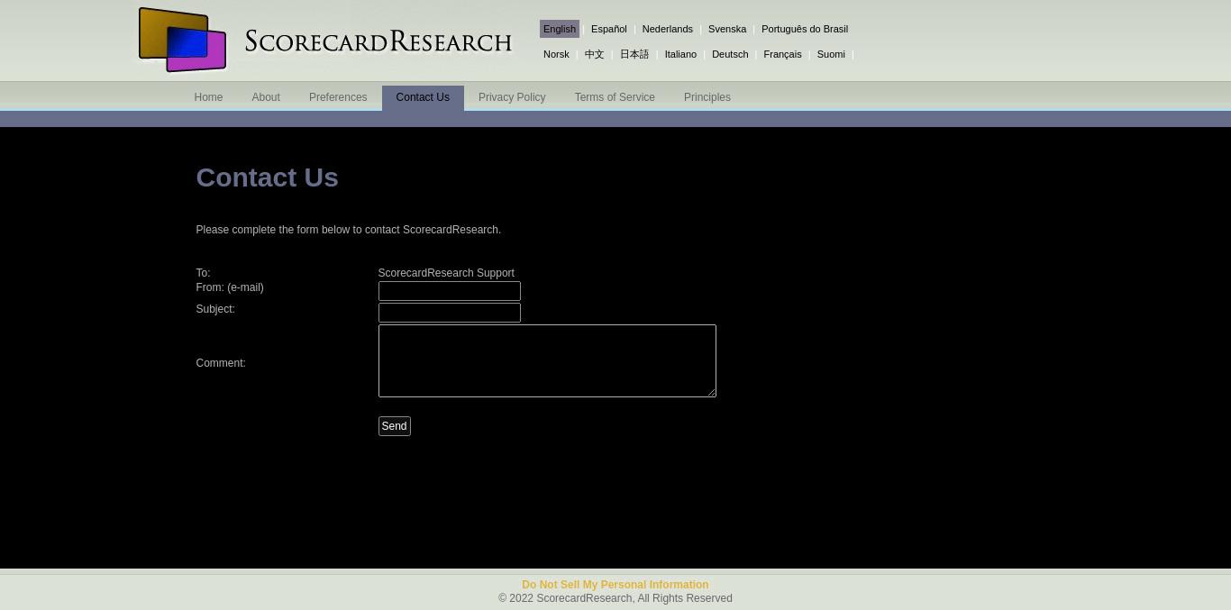Click the "Subject:" label
The image size is (1231, 610).
point(215,309)
